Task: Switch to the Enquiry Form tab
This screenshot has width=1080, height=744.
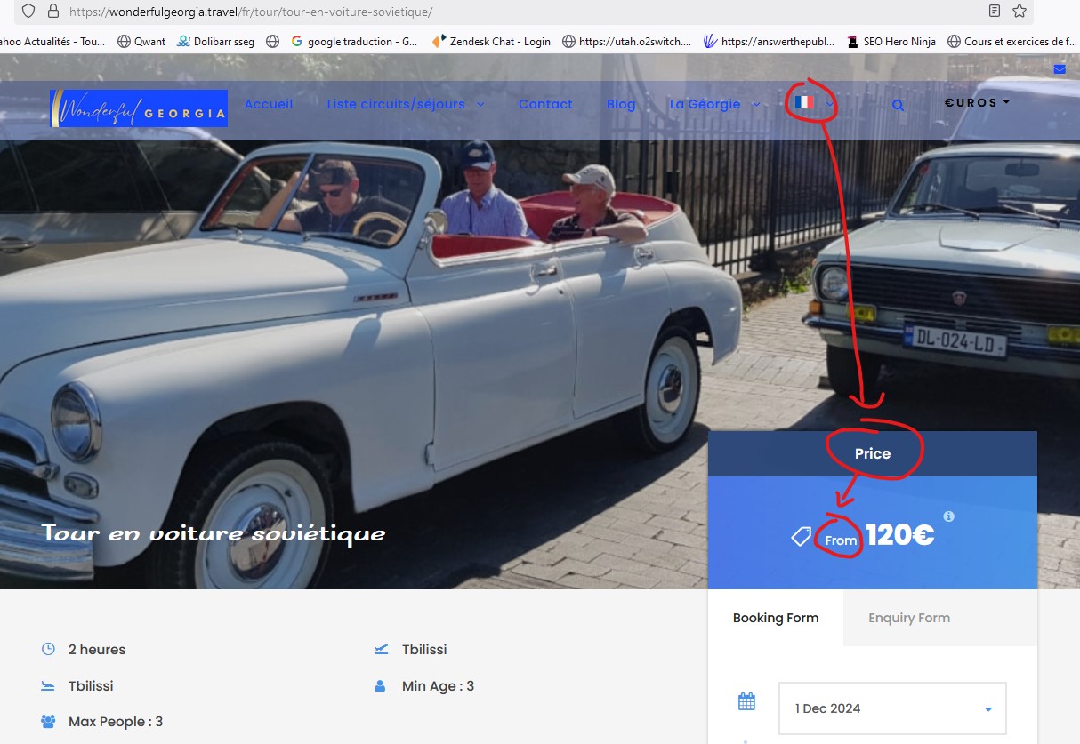Action: (x=909, y=618)
